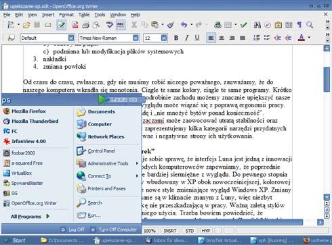Viewport: 332px width, 245px height.
Task: Click the INSRT mode status bar field
Action: [x=170, y=231]
